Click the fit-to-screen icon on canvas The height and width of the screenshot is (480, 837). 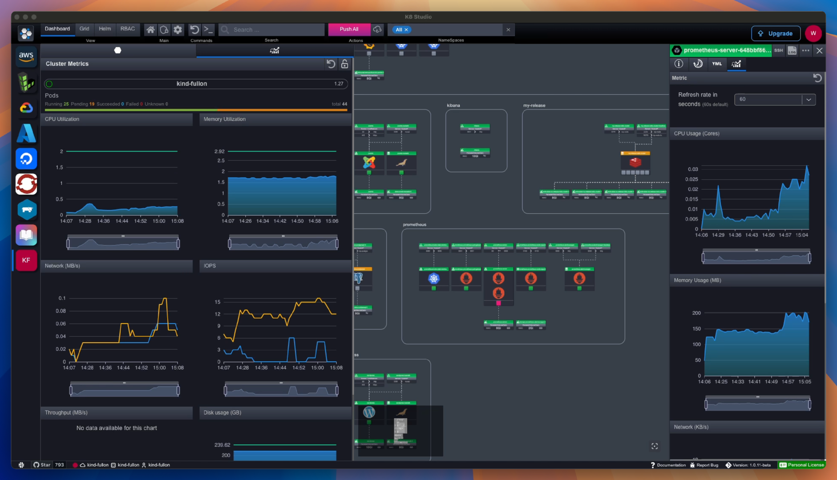tap(655, 446)
